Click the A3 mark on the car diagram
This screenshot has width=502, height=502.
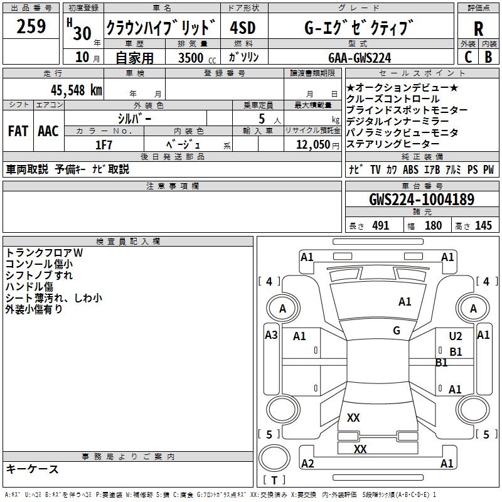coord(271,335)
